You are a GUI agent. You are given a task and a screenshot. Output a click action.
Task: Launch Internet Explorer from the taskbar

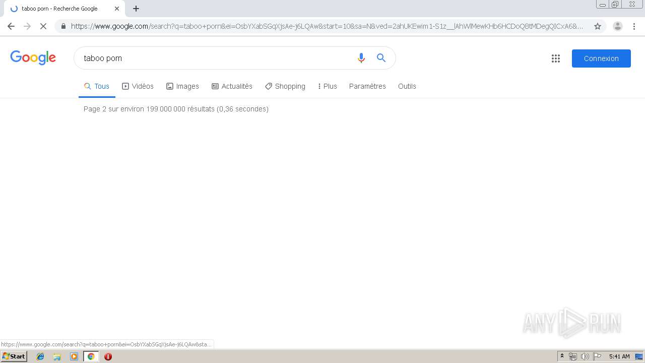coord(40,356)
